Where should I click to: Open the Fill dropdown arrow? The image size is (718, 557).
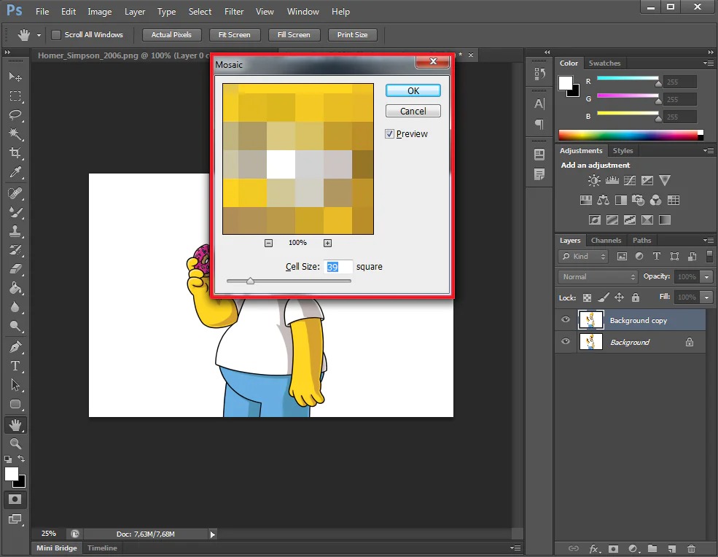pyautogui.click(x=706, y=297)
